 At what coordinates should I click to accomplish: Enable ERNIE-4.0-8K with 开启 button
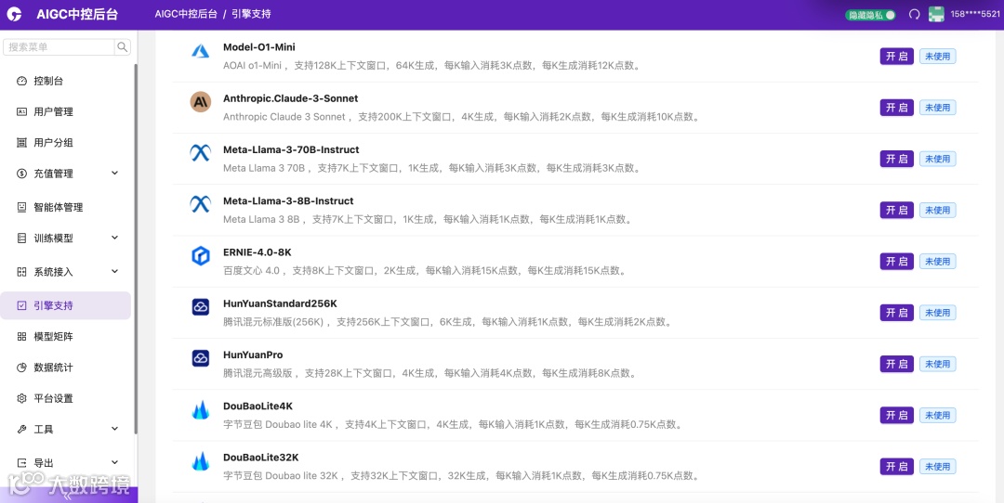pos(896,262)
